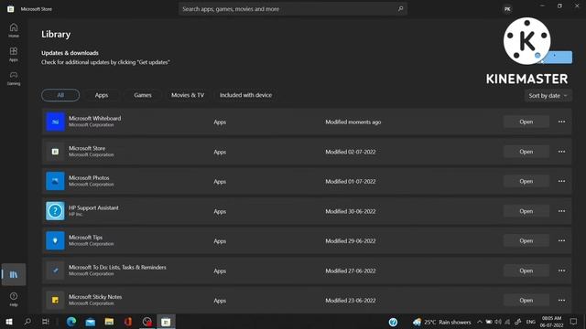The image size is (586, 329).
Task: Click the volume icon in system tray
Action: click(x=498, y=322)
